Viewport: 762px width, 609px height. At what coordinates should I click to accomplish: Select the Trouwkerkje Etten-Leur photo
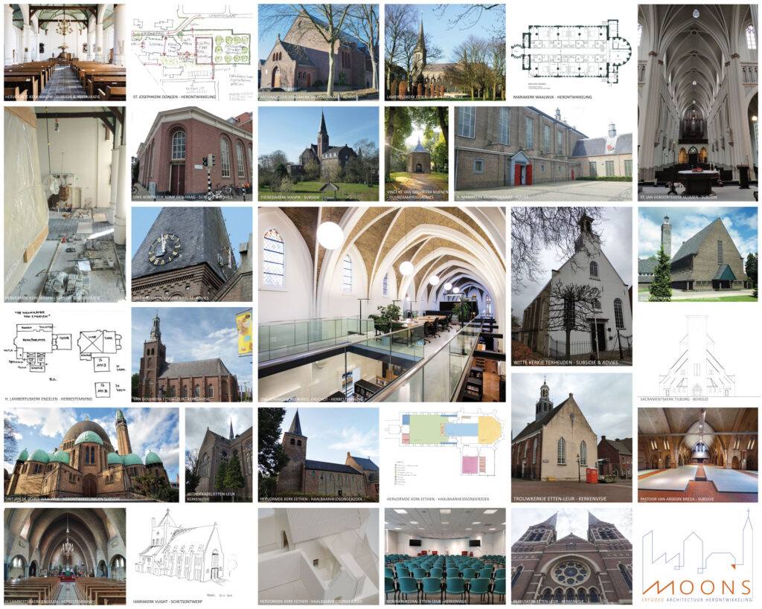[571, 438]
